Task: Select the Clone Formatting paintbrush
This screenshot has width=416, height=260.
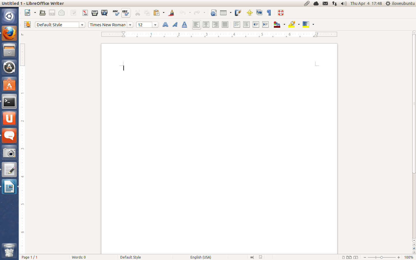Action: coord(171,13)
